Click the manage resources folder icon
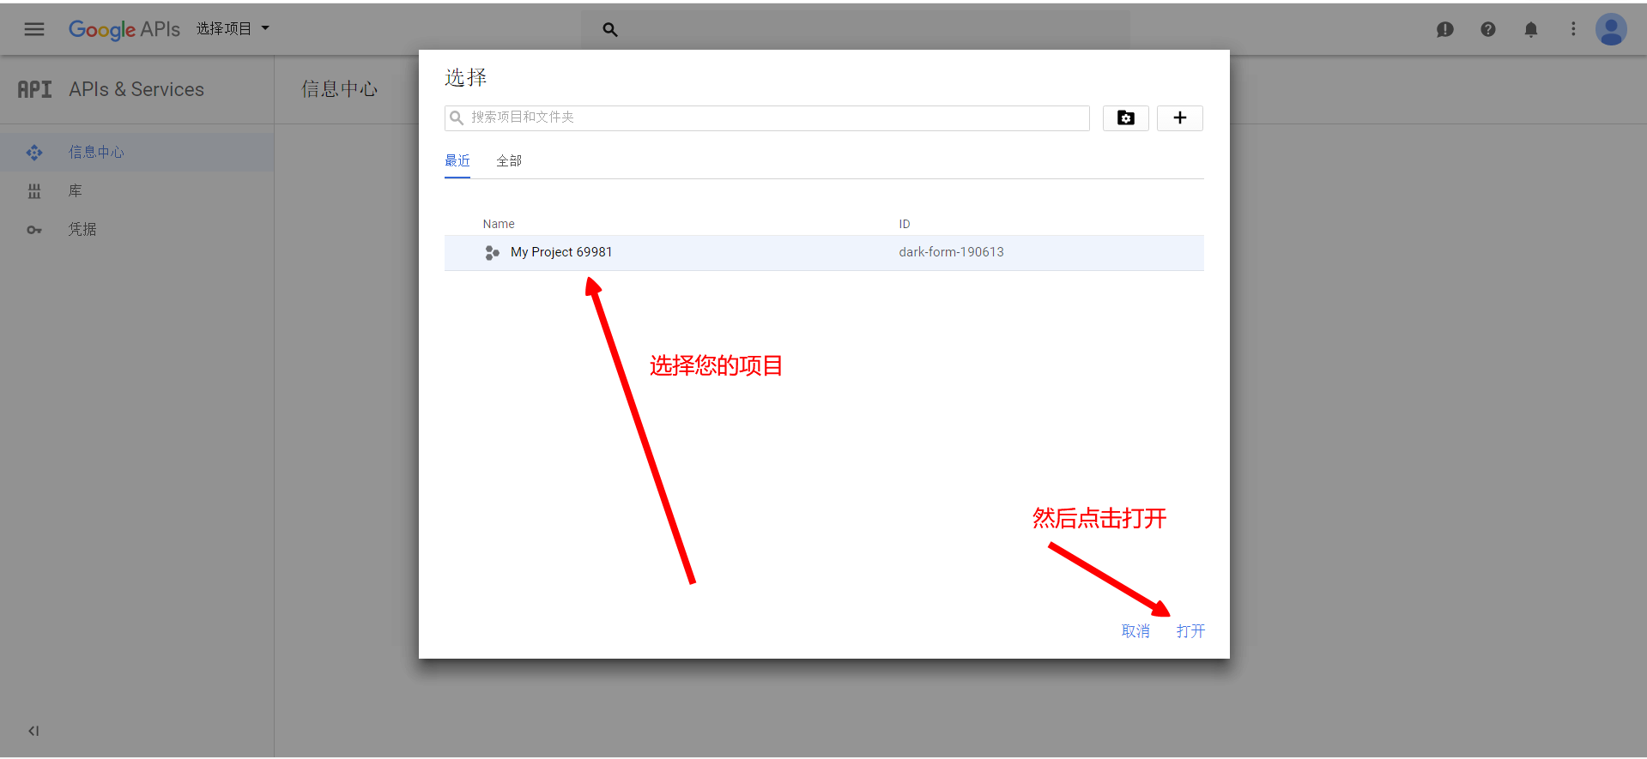This screenshot has width=1647, height=759. [1125, 117]
